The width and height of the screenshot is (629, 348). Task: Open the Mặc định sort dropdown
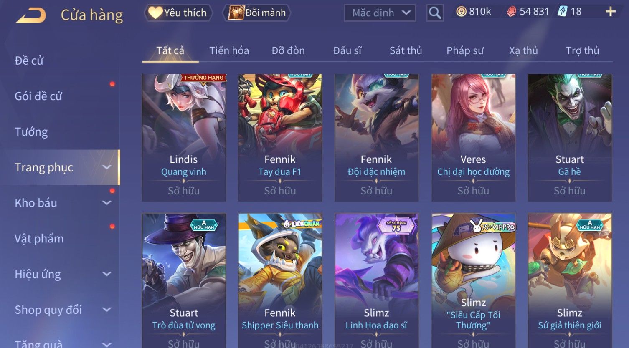[380, 13]
